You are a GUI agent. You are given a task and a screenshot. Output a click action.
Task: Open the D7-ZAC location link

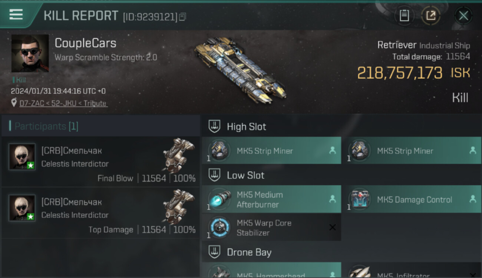click(x=63, y=103)
